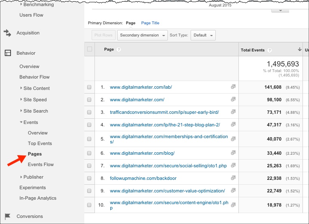This screenshot has width=309, height=224.
Task: Open help icon next to Total Events
Action: click(x=269, y=50)
